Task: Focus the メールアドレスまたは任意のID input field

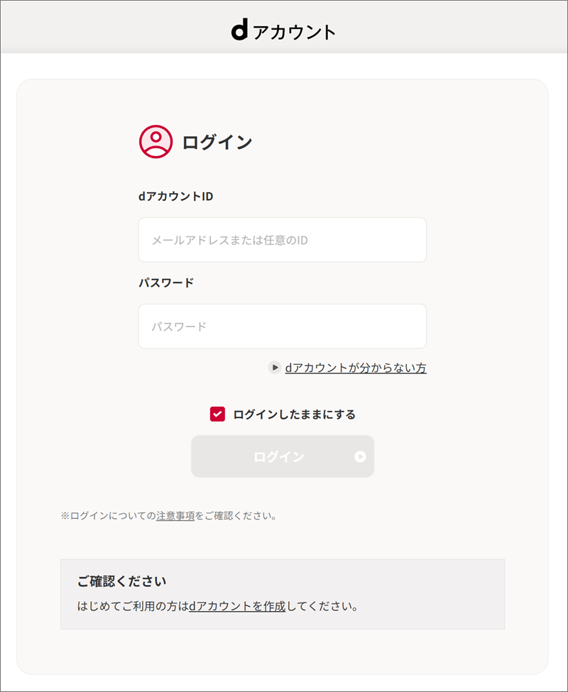Action: [x=283, y=240]
